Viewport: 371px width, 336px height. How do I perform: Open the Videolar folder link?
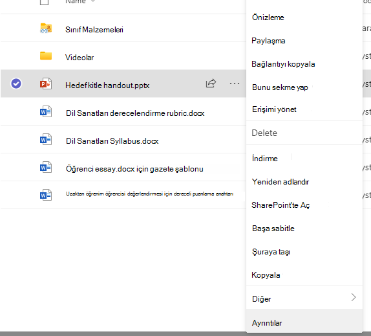click(79, 58)
